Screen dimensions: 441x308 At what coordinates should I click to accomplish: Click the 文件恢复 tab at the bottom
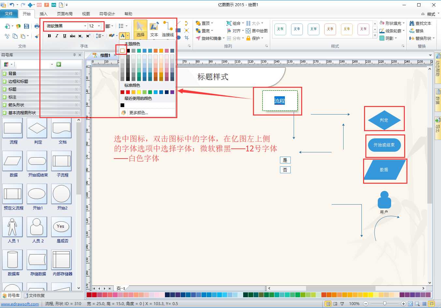tap(34, 296)
